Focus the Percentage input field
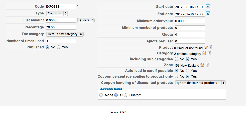Image resolution: width=246 pixels, height=116 pixels. [61, 27]
